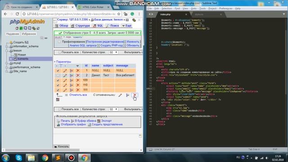This screenshot has width=288, height=162.
Task: Toggle upper 'Показать все' checkbox
Action: tap(59, 52)
